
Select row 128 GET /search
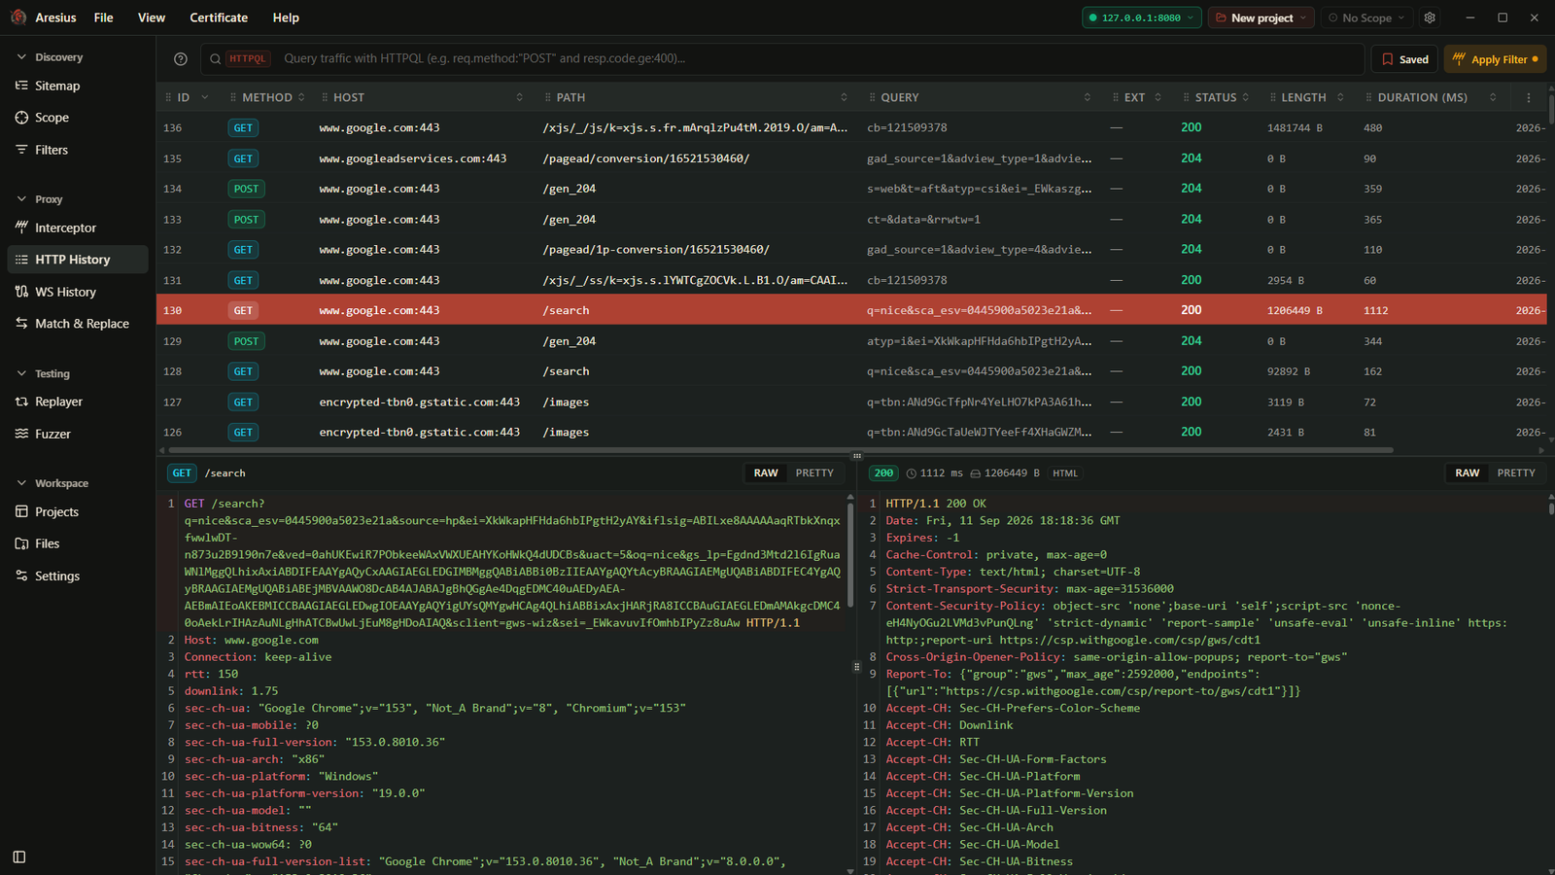point(851,371)
